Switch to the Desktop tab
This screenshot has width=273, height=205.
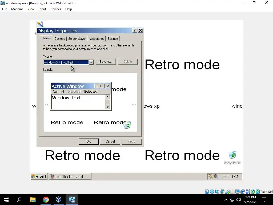point(60,39)
